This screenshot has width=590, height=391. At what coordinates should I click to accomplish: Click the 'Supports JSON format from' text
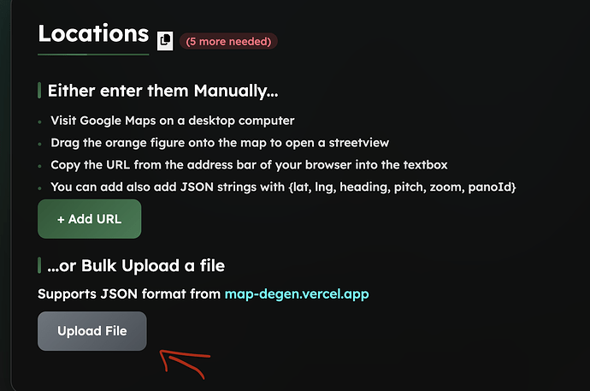(x=129, y=294)
